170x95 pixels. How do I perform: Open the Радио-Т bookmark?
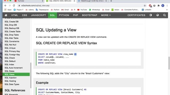(x=18, y=10)
